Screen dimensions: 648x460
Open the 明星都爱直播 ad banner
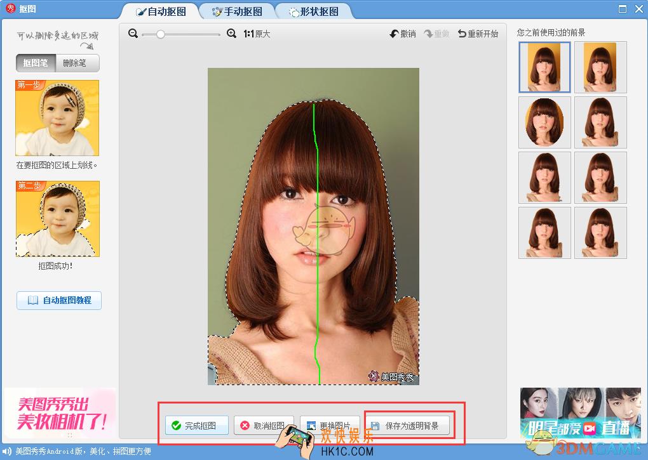(x=580, y=414)
